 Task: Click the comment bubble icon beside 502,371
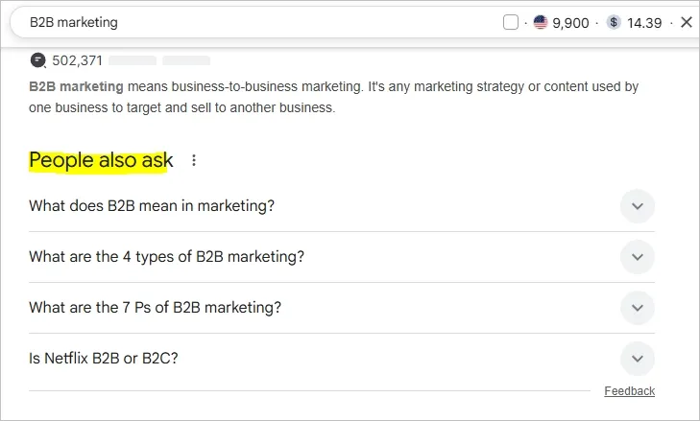point(37,59)
